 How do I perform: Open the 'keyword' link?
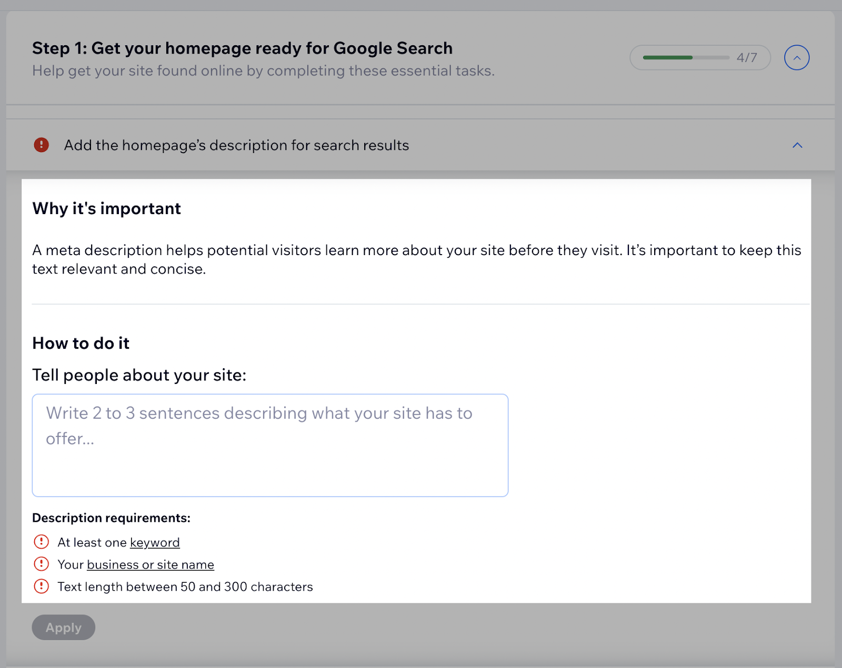pyautogui.click(x=155, y=542)
